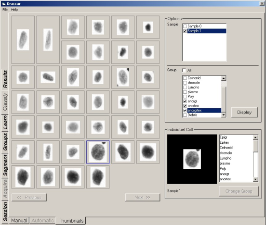The height and width of the screenshot is (225, 266).
Task: Click the Next page button
Action: coord(143,198)
